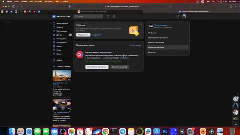Open Google Chrome from the Dock
This screenshot has width=240, height=135.
coord(105,131)
